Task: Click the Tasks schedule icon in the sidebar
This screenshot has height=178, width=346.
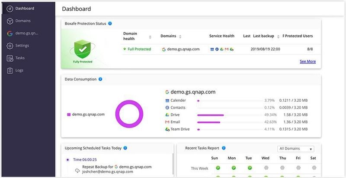Action: pos(10,58)
